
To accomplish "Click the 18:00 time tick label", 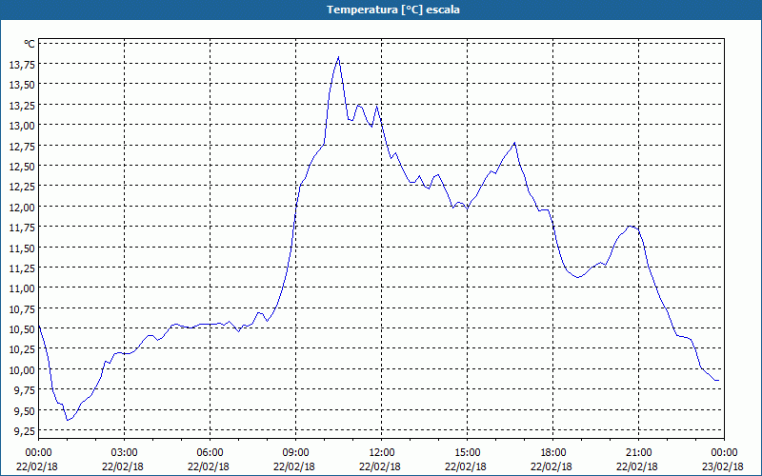I will [x=553, y=453].
